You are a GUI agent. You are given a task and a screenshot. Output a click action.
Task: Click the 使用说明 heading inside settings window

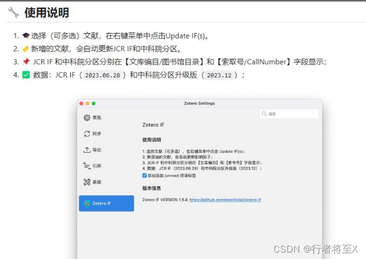click(x=151, y=140)
